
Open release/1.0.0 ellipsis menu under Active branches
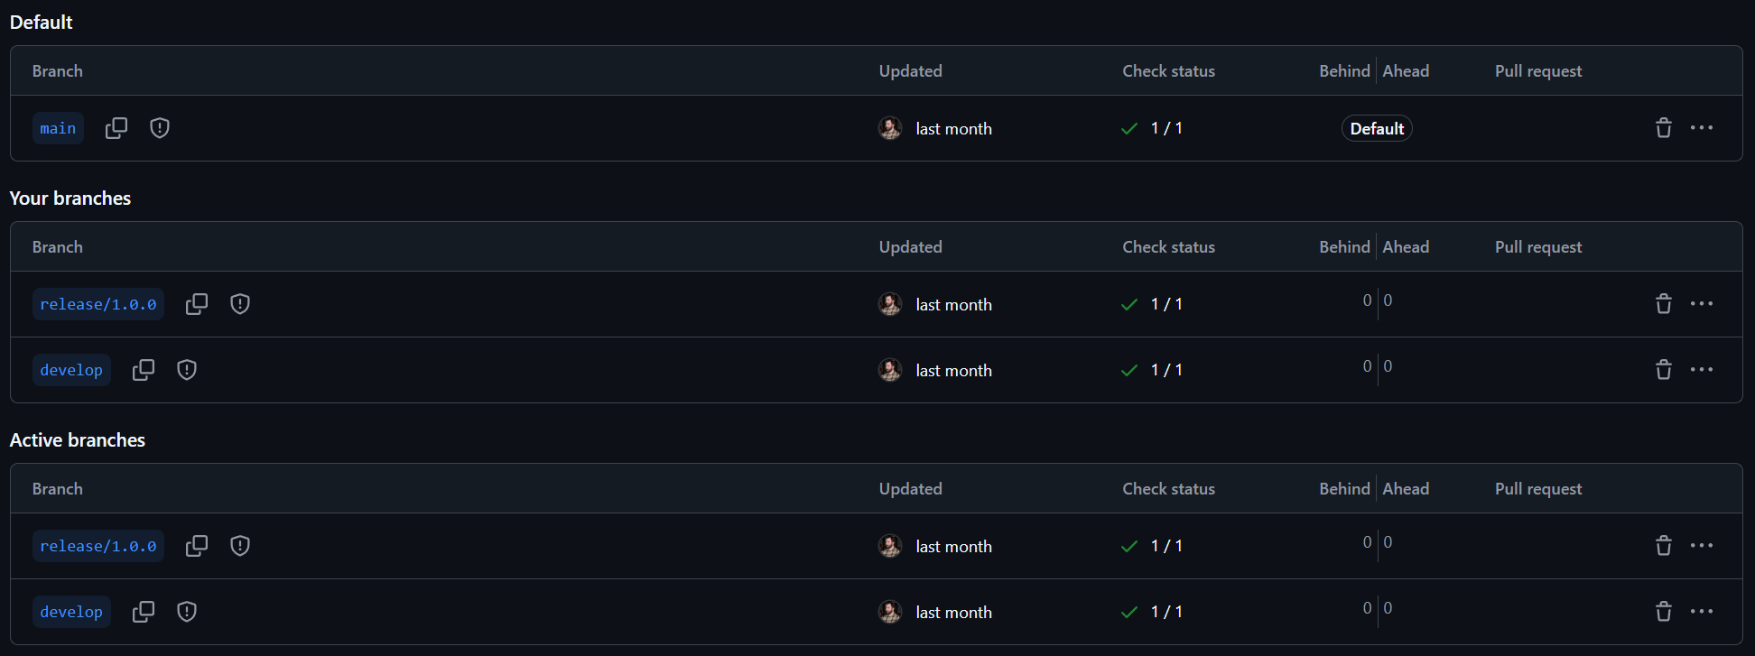tap(1702, 546)
